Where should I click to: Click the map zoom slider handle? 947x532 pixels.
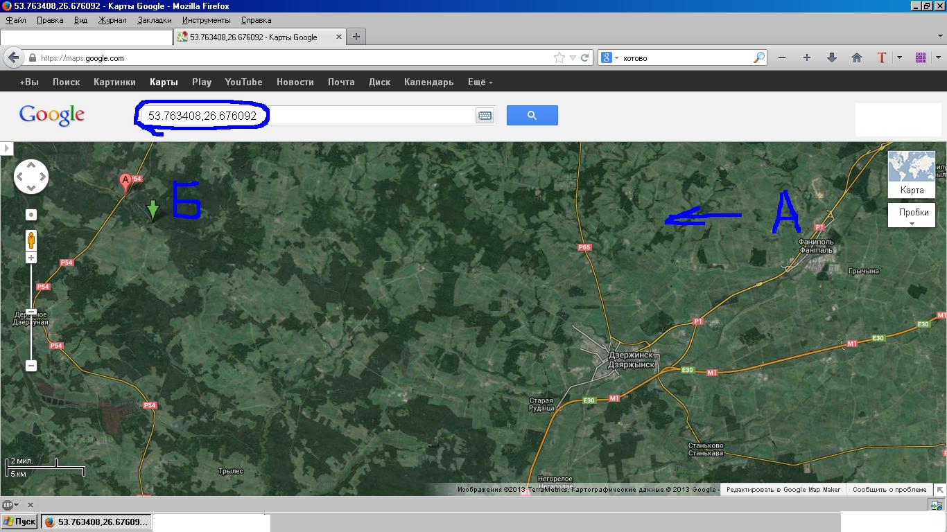coord(31,312)
